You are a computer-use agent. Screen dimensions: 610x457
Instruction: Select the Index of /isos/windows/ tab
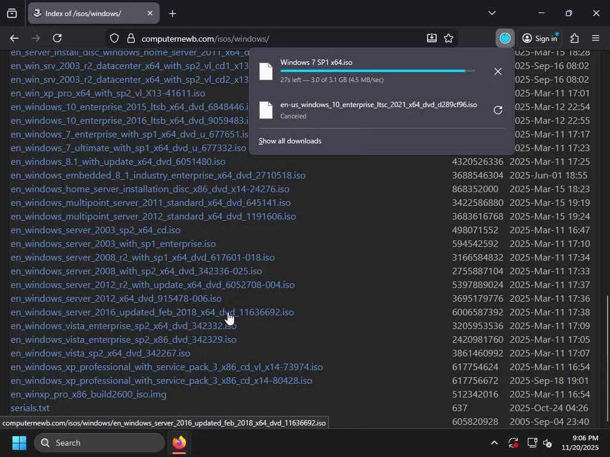coord(94,13)
